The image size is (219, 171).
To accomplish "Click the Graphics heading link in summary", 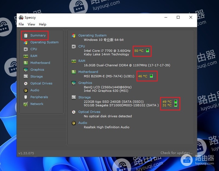I will (x=85, y=83).
